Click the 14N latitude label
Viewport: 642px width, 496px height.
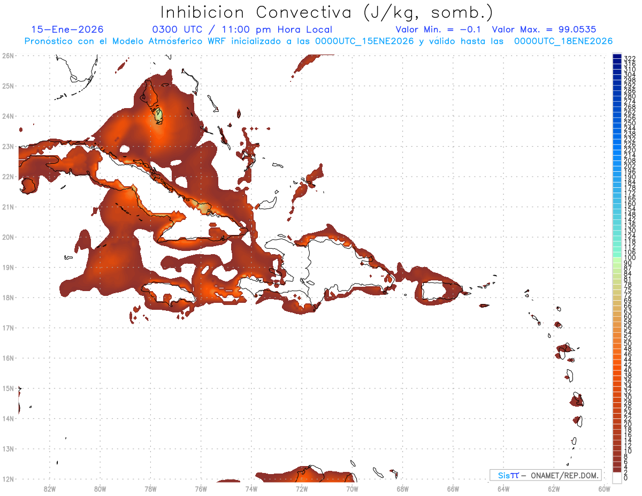(x=7, y=418)
